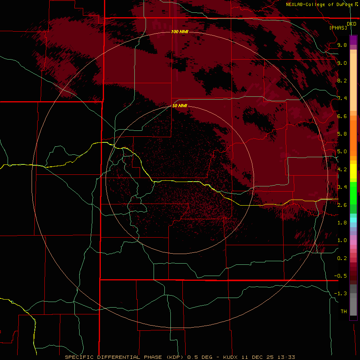This screenshot has height=360, width=360.
Task: Click the [PHAS] units label
Action: (x=338, y=28)
